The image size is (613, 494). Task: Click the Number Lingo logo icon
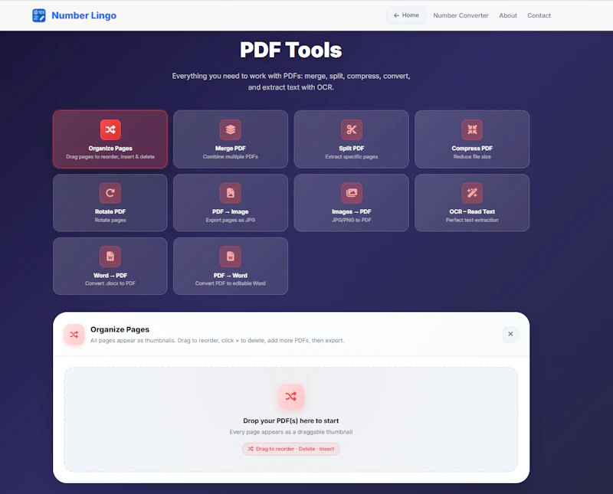39,15
